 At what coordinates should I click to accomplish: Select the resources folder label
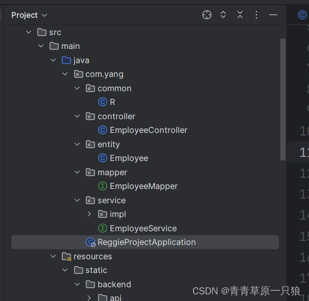coord(92,257)
